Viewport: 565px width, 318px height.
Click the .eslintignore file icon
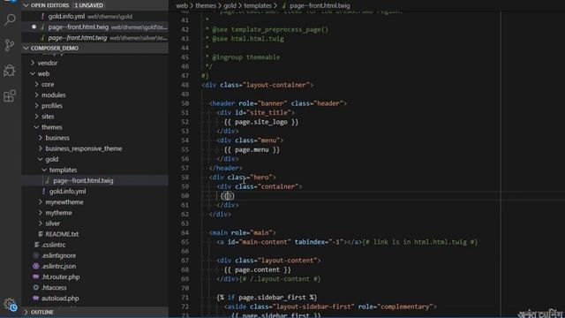35,255
